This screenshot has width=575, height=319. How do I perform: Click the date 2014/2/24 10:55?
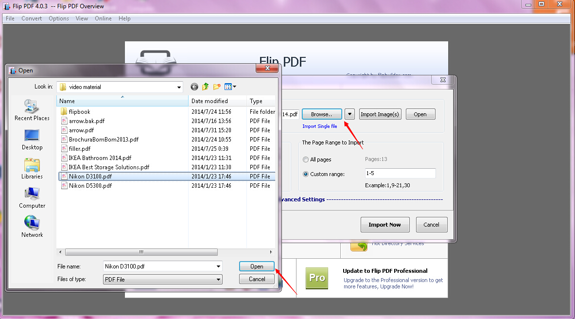pyautogui.click(x=211, y=140)
